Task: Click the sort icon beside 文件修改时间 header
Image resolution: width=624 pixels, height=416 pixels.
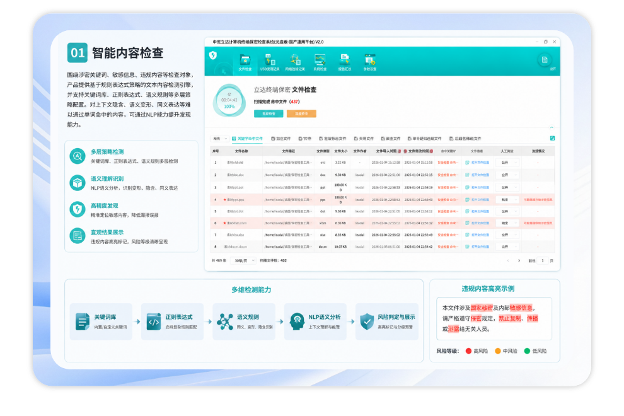Action: [x=432, y=151]
